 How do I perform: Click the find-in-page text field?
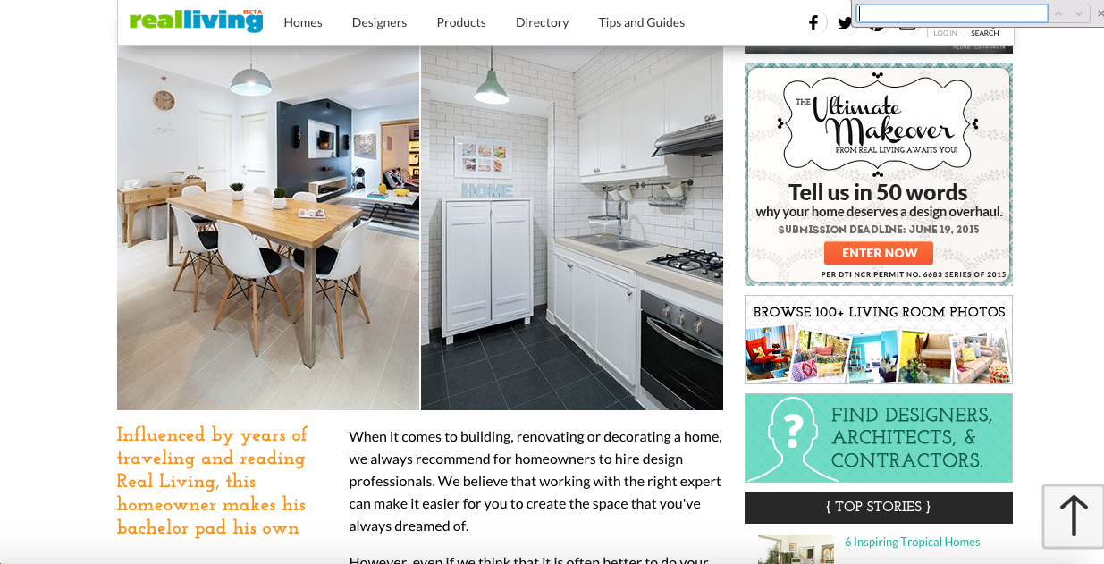(x=953, y=13)
